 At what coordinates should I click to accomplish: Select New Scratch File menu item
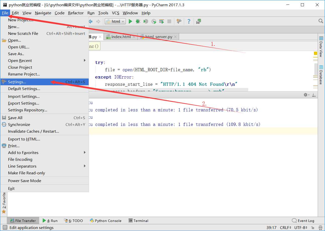(44, 33)
